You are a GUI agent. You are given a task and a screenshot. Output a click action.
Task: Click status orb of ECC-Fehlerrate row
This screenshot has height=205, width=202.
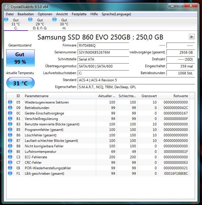click(x=10, y=157)
